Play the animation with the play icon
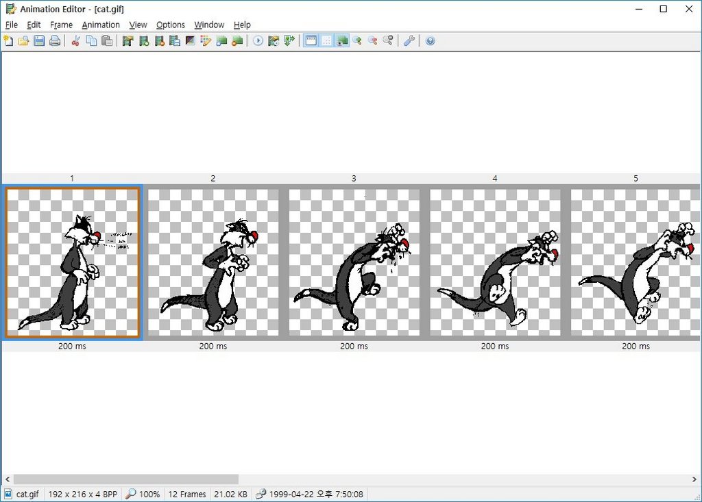702x502 pixels. tap(258, 40)
